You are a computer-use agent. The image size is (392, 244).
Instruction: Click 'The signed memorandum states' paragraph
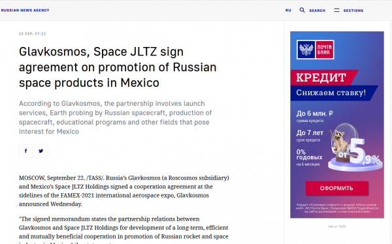pyautogui.click(x=123, y=231)
